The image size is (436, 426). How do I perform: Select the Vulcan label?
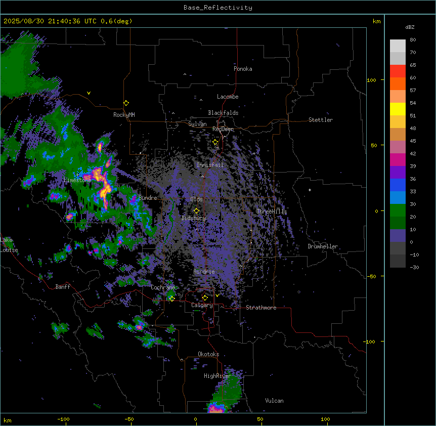point(275,401)
